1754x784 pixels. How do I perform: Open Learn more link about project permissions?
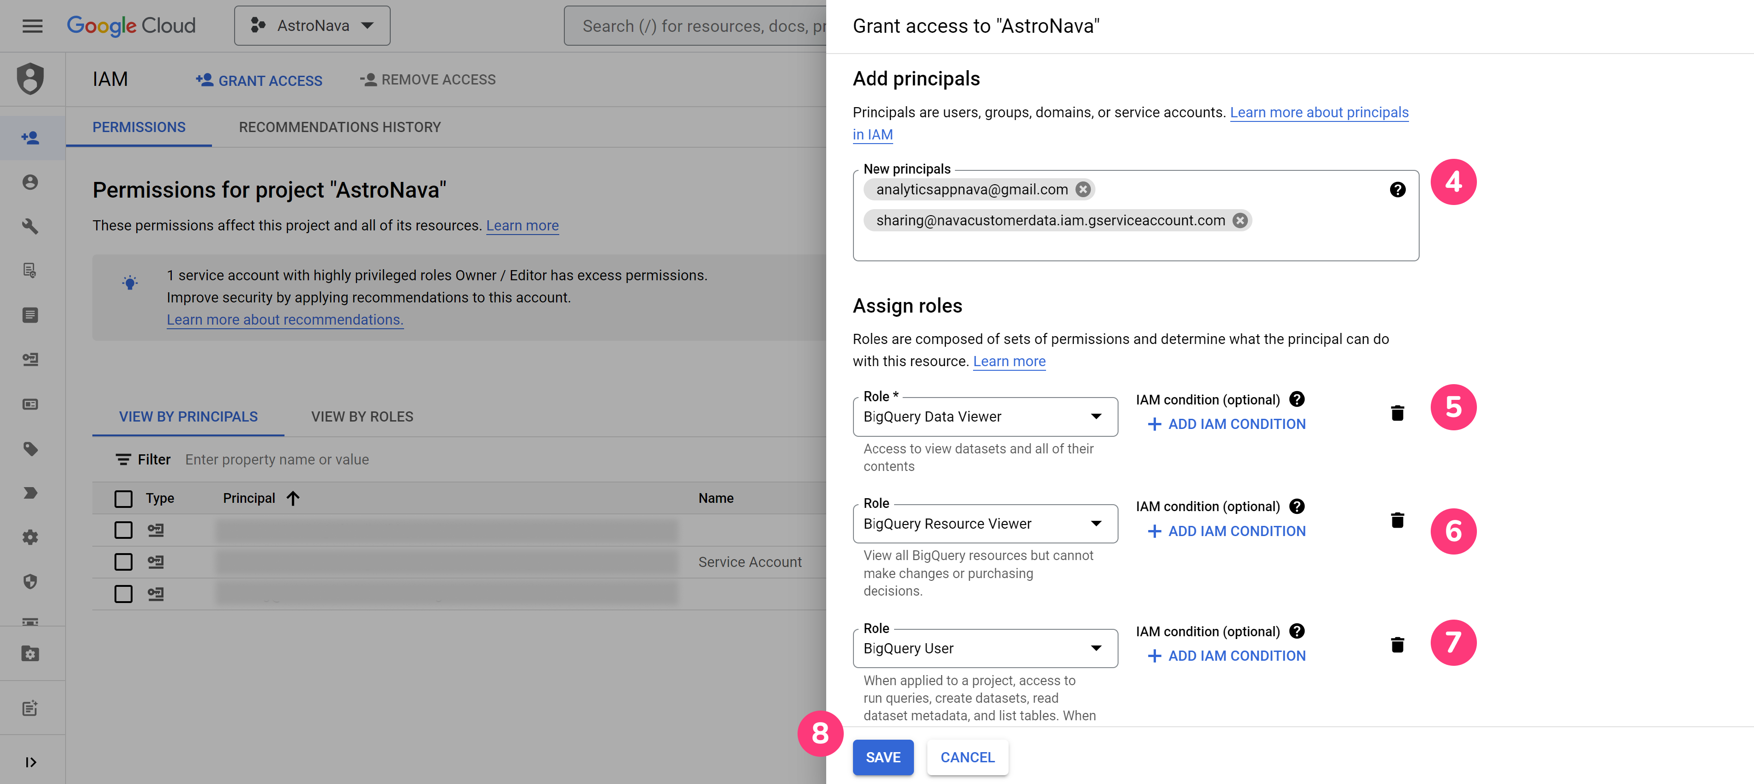(x=522, y=225)
